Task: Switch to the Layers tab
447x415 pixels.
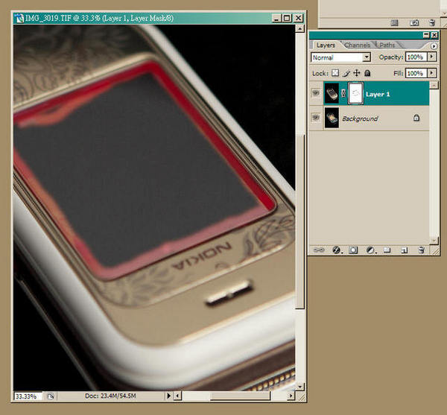Action: 326,45
